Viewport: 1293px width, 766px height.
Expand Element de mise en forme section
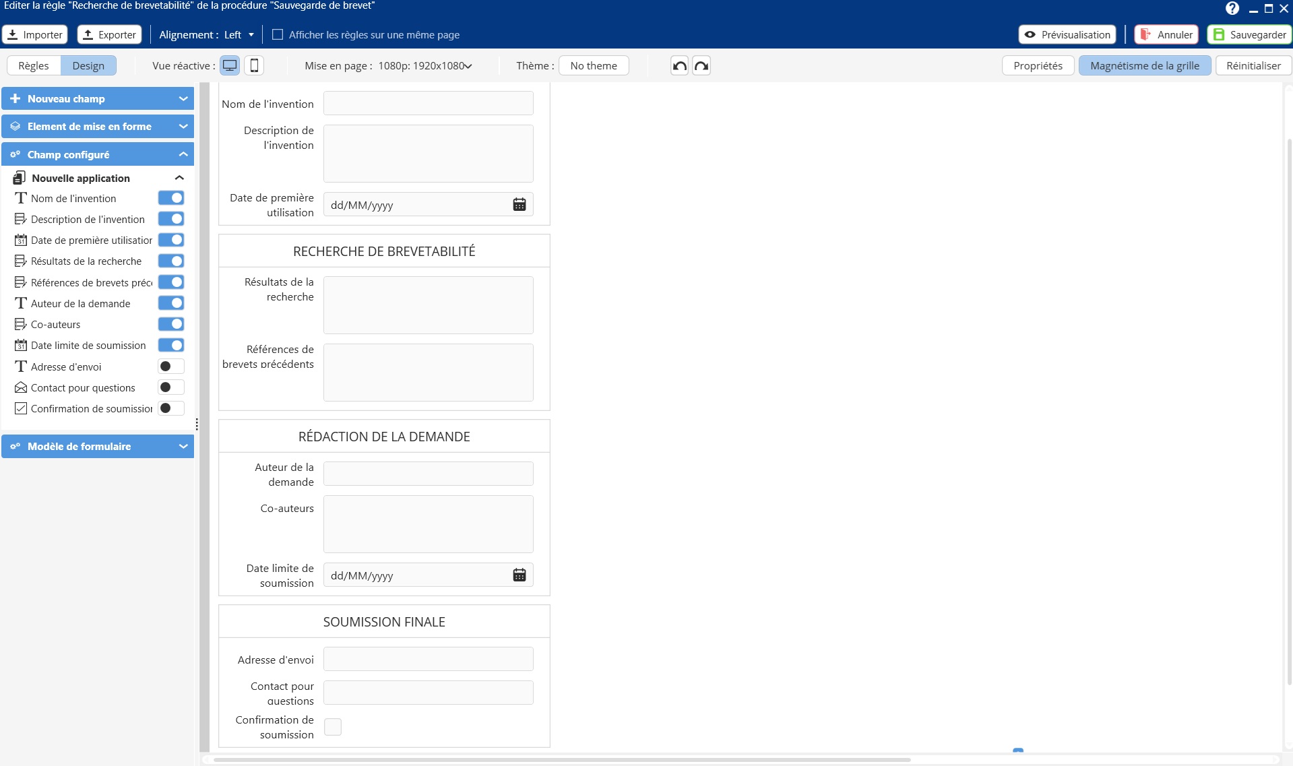(x=98, y=126)
